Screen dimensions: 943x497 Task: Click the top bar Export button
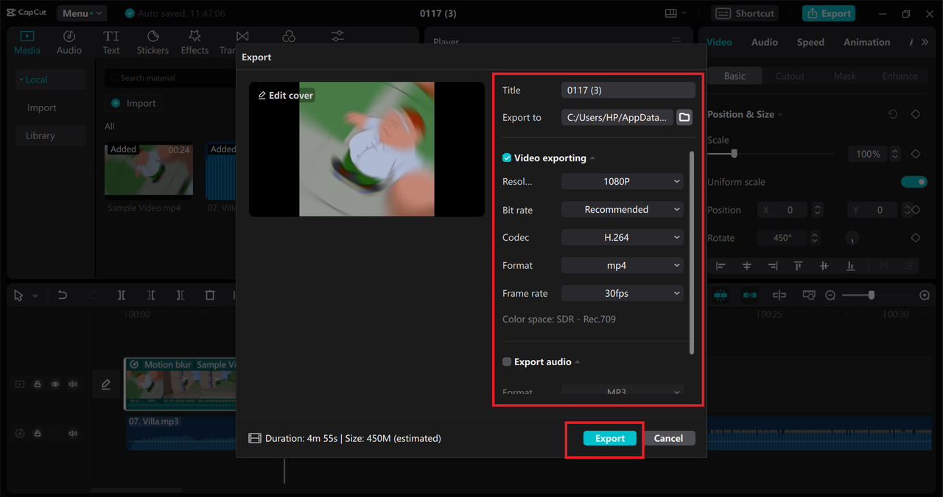(x=829, y=13)
